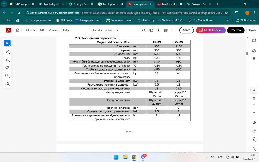This screenshot has width=259, height=162.
Task: Open a new browser tab
Action: point(218,4)
